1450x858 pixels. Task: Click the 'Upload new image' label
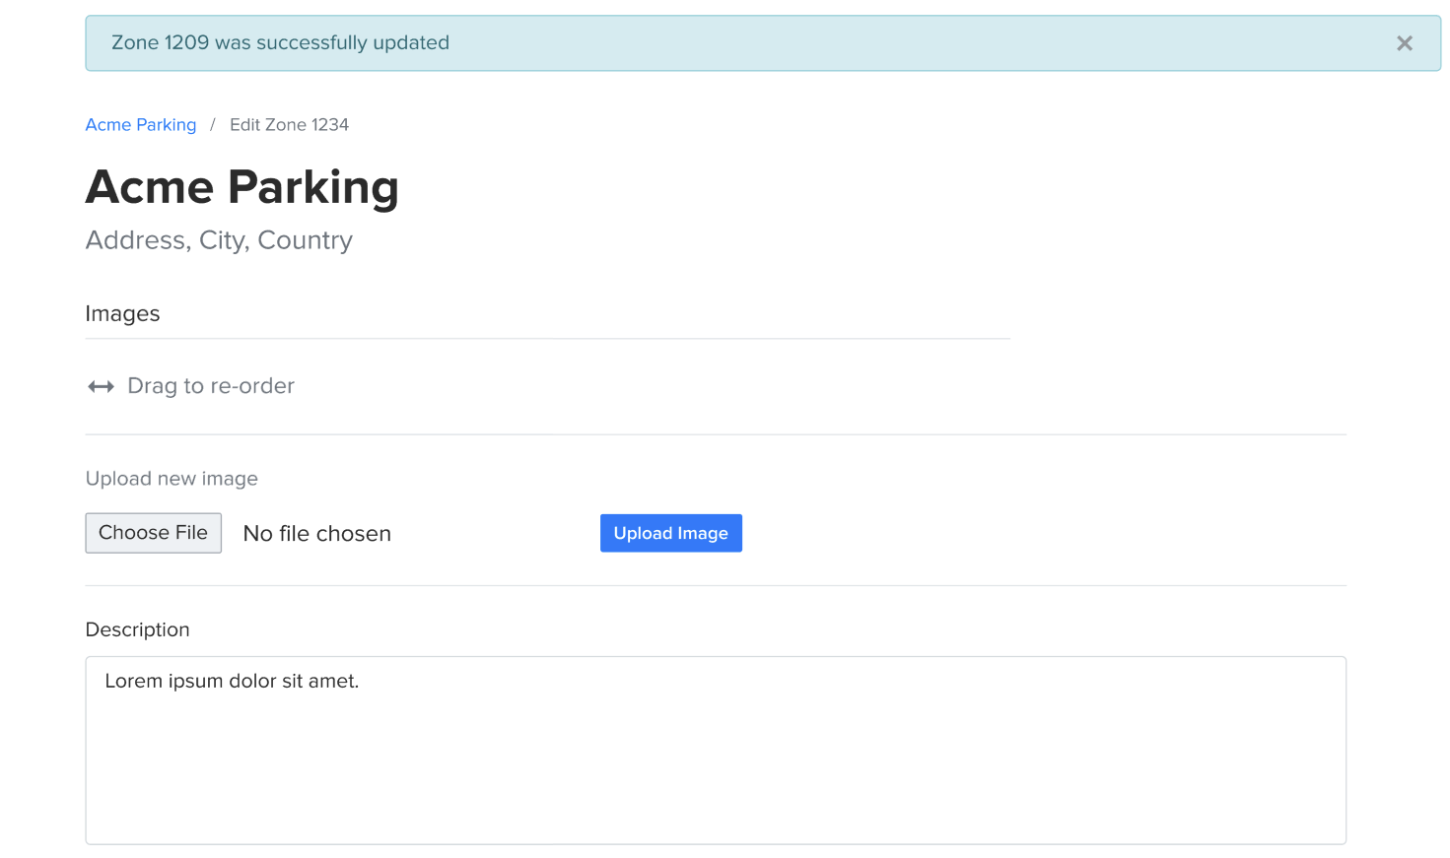tap(172, 479)
